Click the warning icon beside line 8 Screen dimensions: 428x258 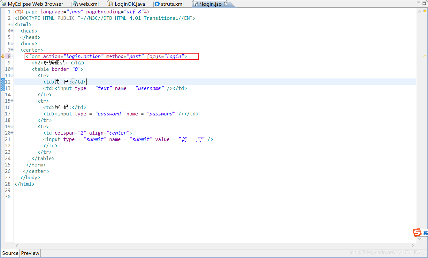(3, 56)
